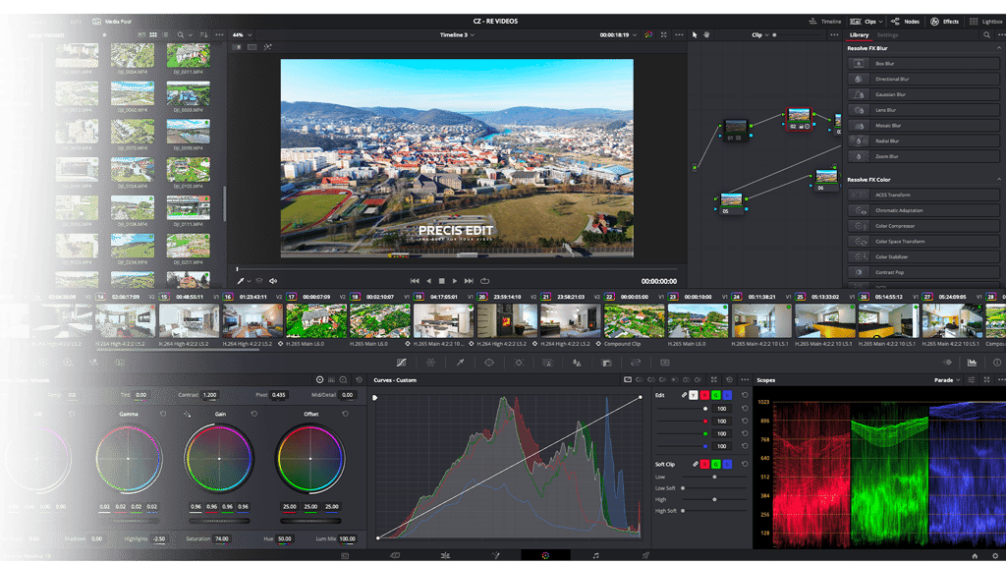Image resolution: width=1006 pixels, height=564 pixels.
Task: Select the Gaussian Blur effect
Action: (891, 94)
